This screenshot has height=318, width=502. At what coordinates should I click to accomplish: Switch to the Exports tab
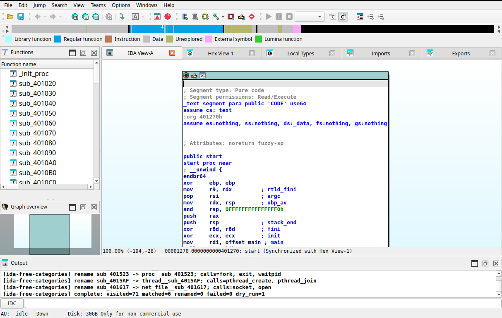[x=461, y=53]
